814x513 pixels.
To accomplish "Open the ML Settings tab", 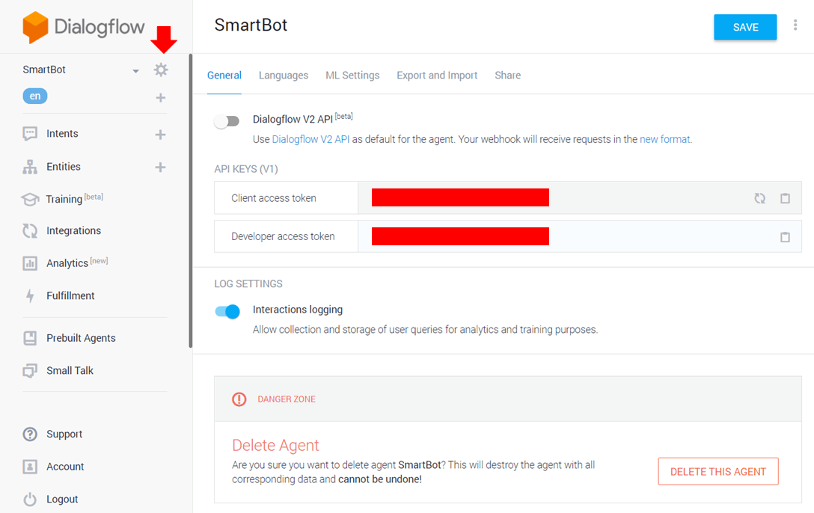I will 352,76.
